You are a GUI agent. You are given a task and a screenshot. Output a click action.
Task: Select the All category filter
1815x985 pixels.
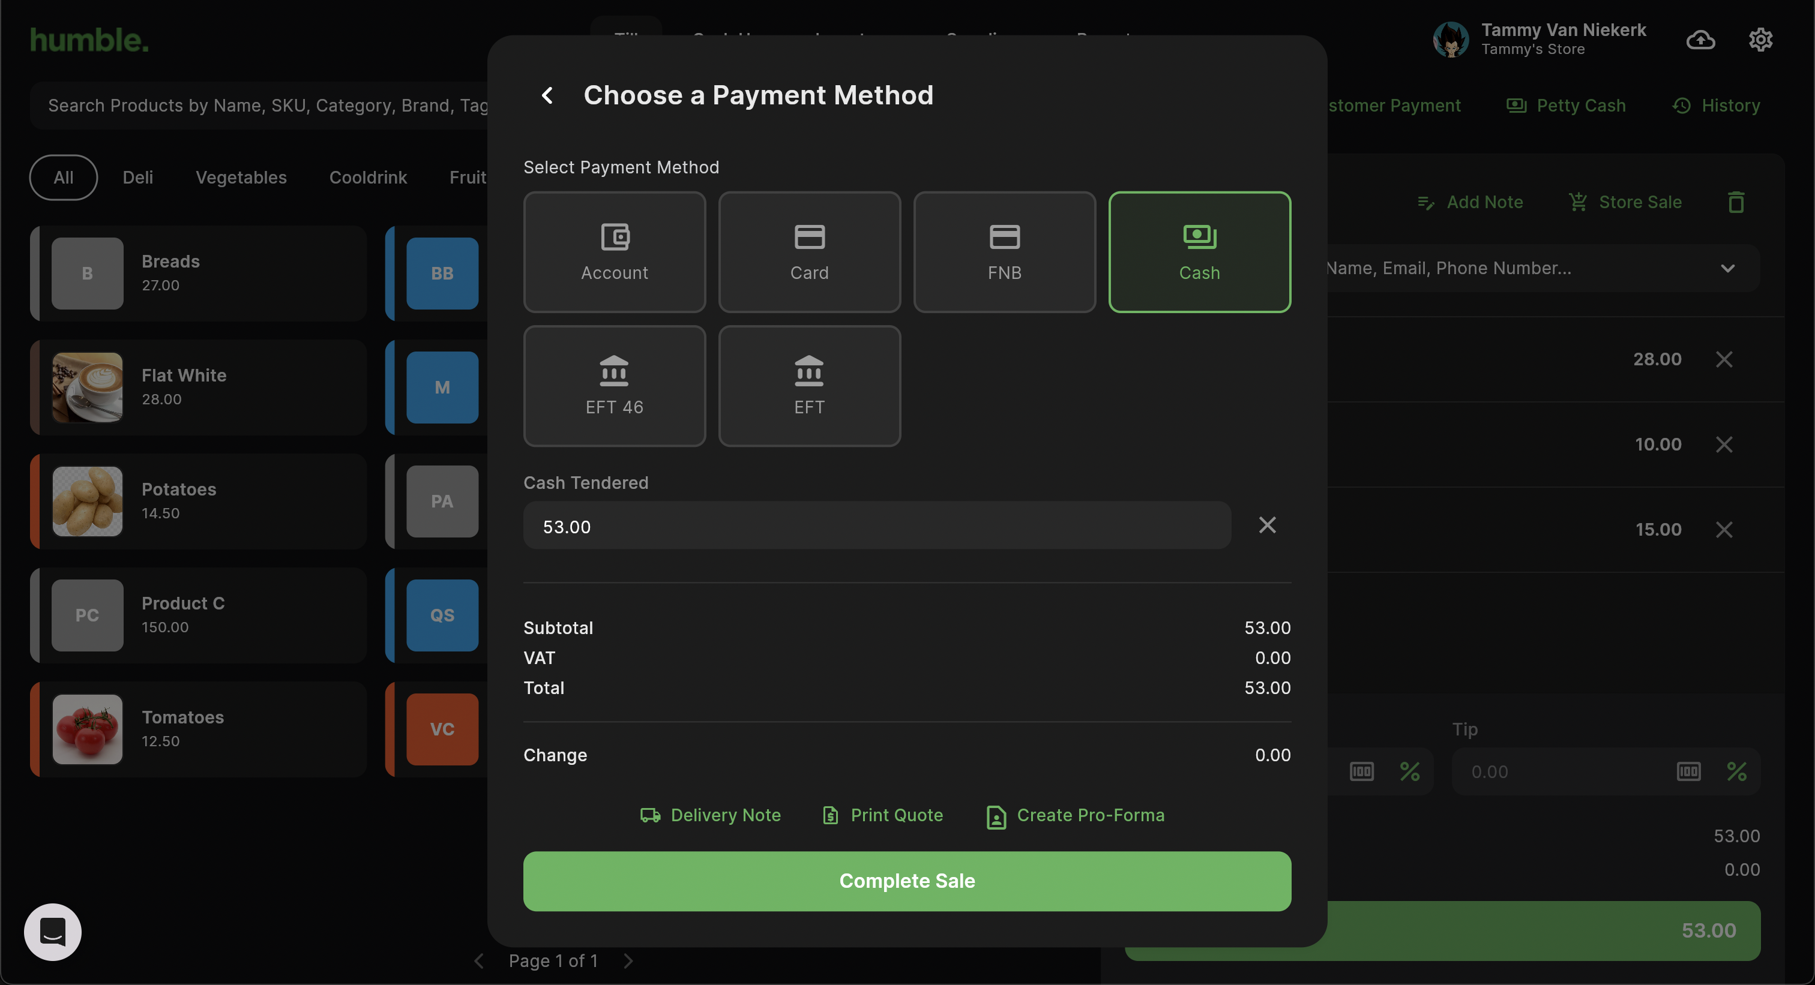coord(64,178)
